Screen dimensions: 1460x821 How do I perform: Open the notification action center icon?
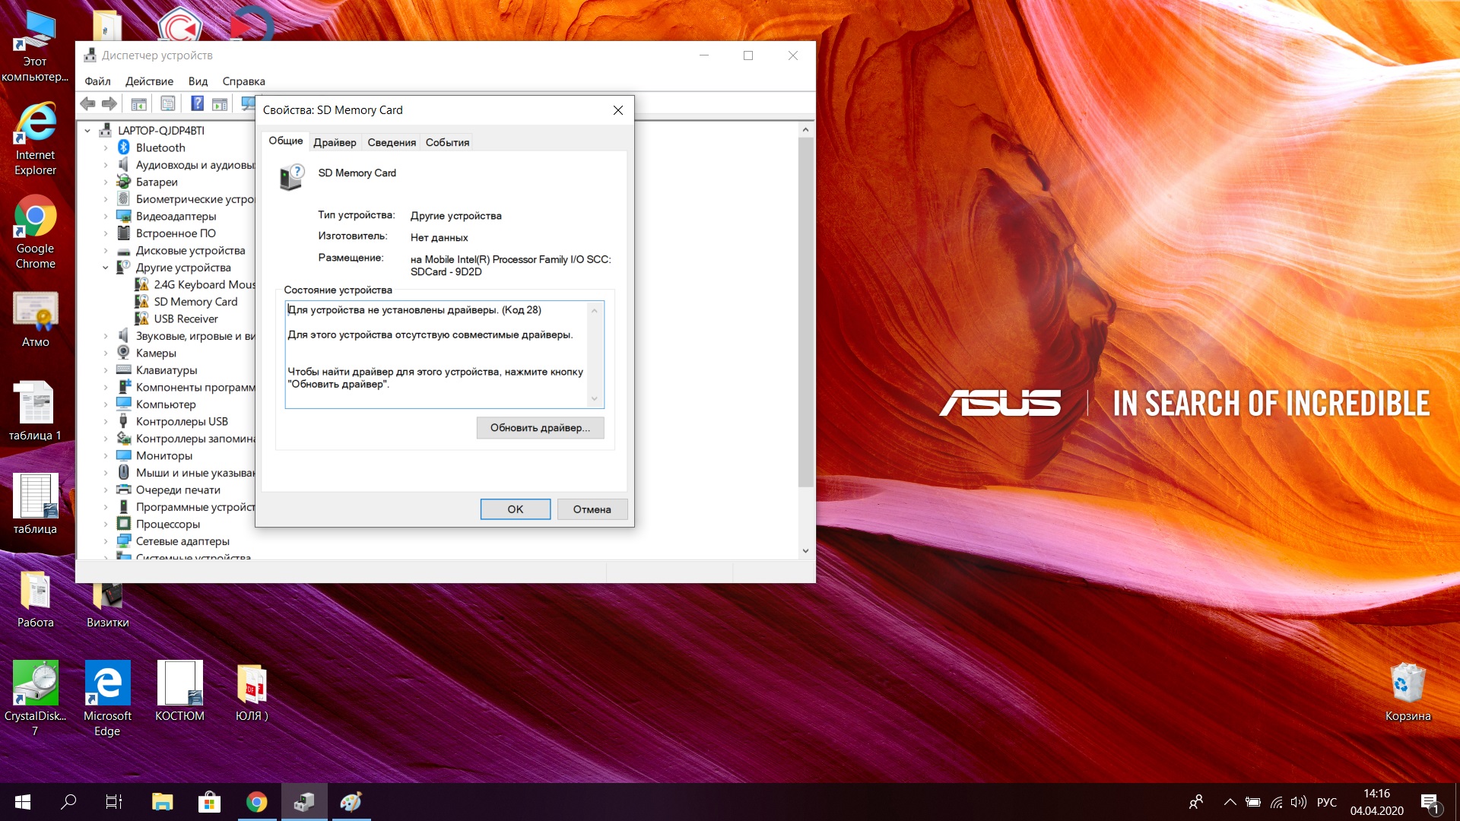[1430, 803]
